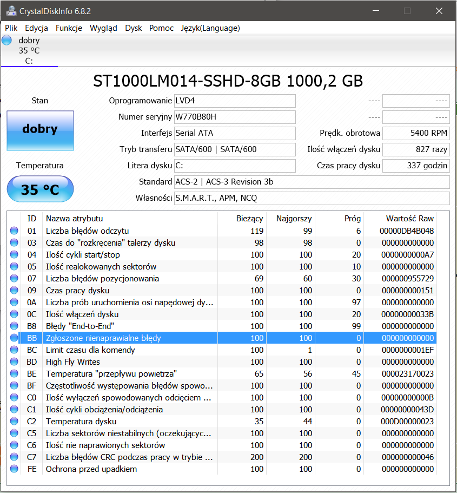Click the Wartość Raw column header
The width and height of the screenshot is (457, 493).
(x=400, y=219)
